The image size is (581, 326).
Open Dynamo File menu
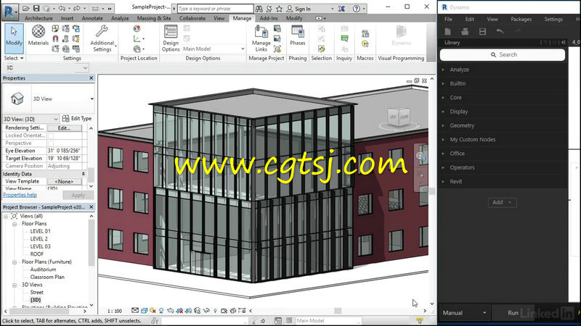[448, 20]
